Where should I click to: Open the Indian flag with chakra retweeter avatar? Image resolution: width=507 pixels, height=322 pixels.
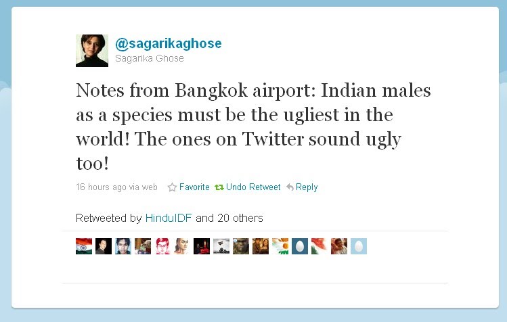(84, 246)
